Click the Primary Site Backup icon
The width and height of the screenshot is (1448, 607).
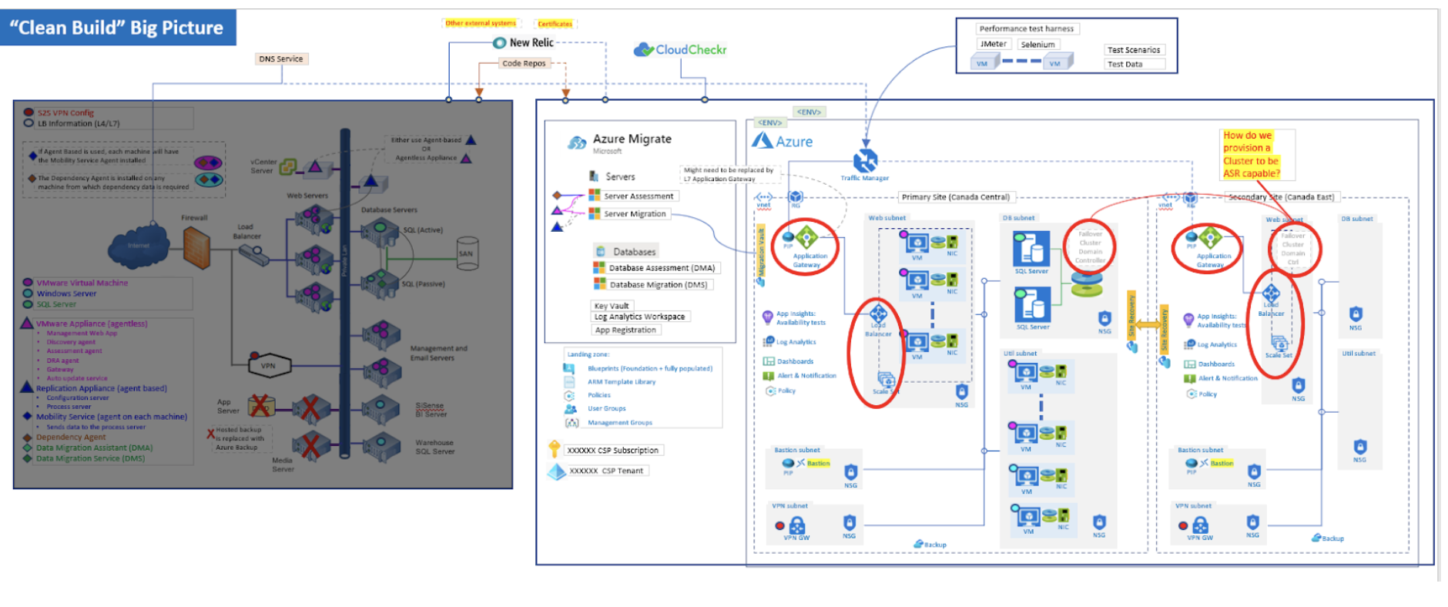click(x=918, y=544)
